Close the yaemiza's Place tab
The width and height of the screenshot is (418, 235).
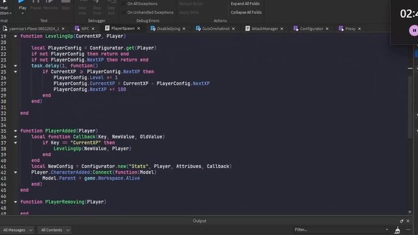pyautogui.click(x=63, y=29)
